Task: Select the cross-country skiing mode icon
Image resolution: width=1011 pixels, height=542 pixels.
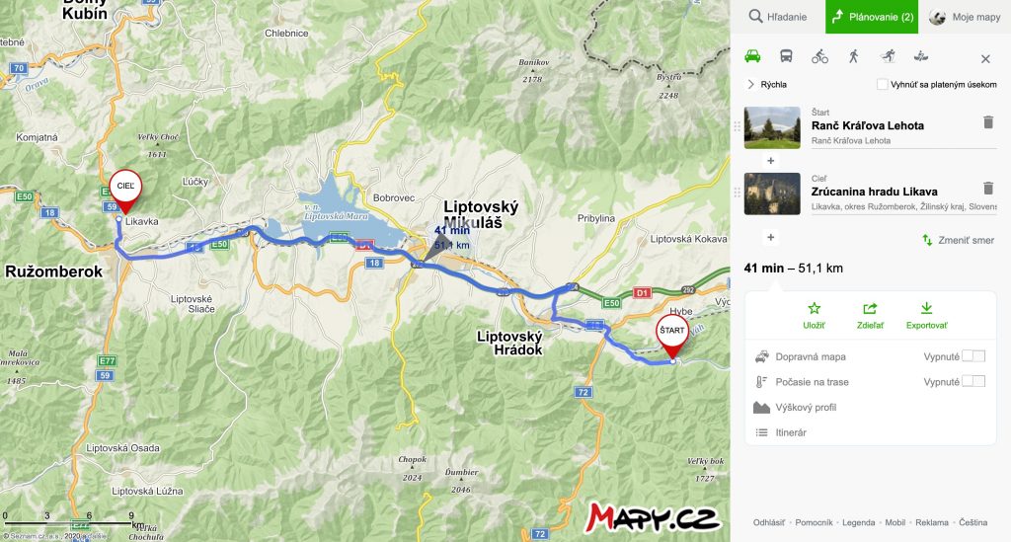Action: [x=888, y=56]
